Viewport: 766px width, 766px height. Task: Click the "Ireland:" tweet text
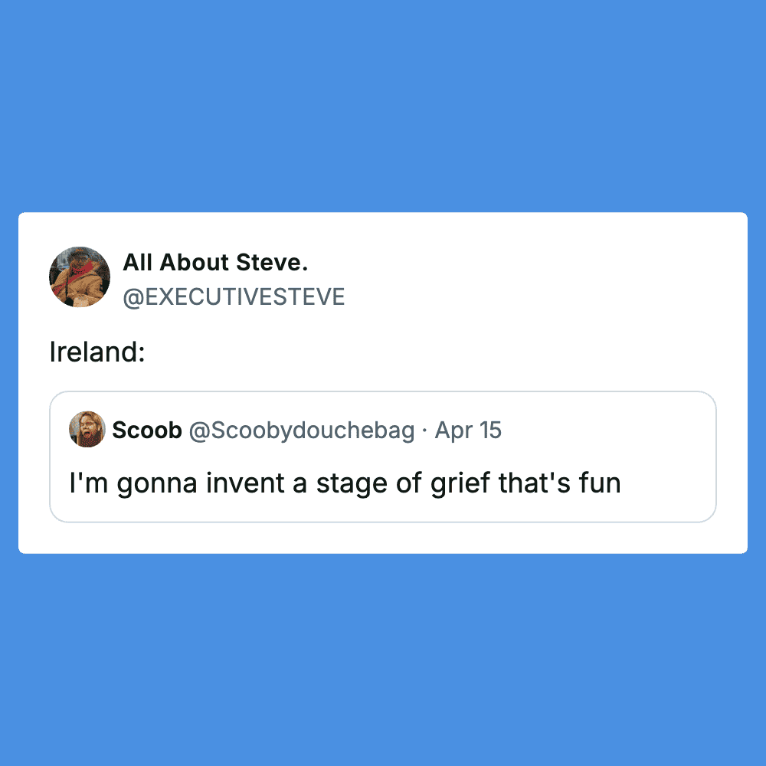pos(97,352)
